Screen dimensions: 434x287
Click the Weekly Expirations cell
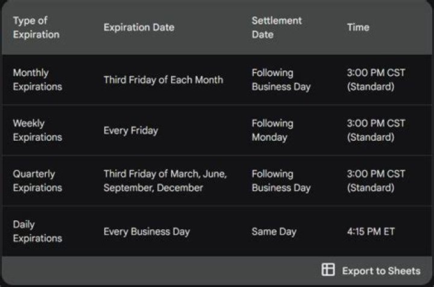[x=37, y=131]
